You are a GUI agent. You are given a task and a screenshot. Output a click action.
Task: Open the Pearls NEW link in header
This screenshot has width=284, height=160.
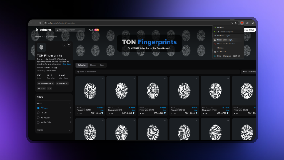(x=94, y=30)
